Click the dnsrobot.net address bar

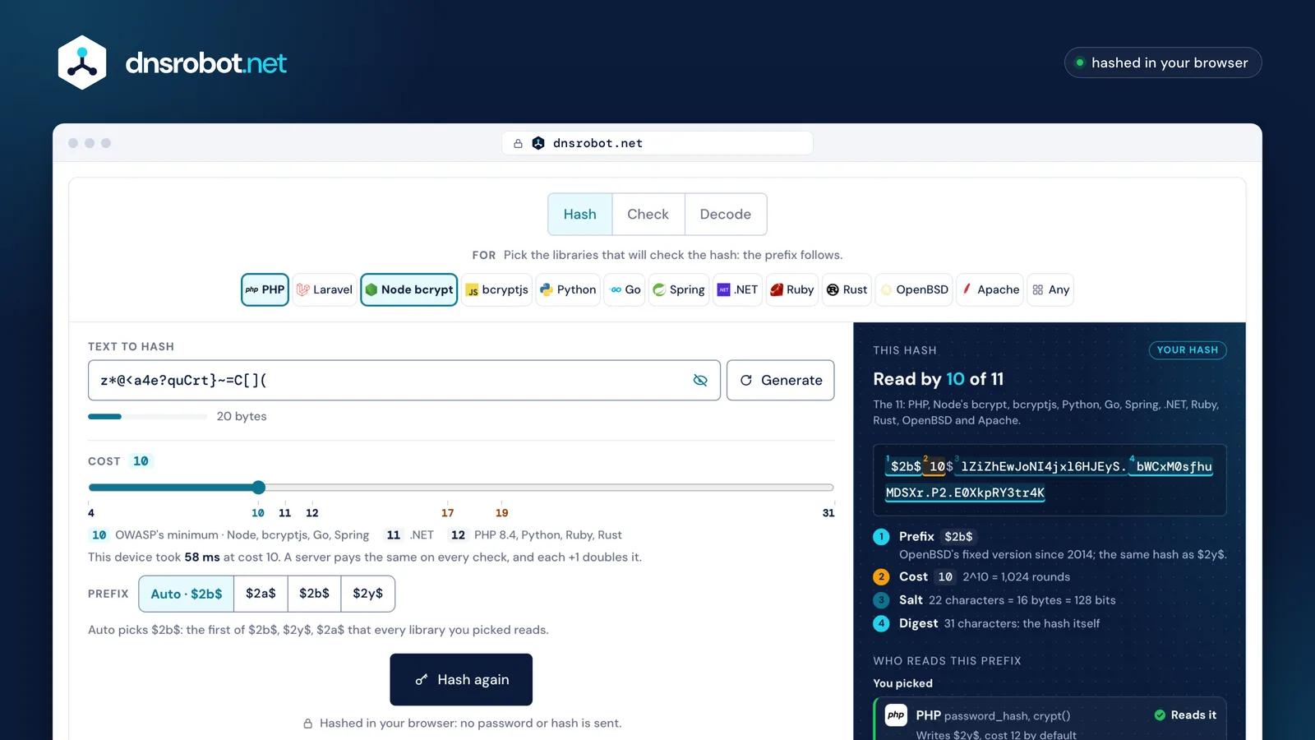tap(657, 143)
